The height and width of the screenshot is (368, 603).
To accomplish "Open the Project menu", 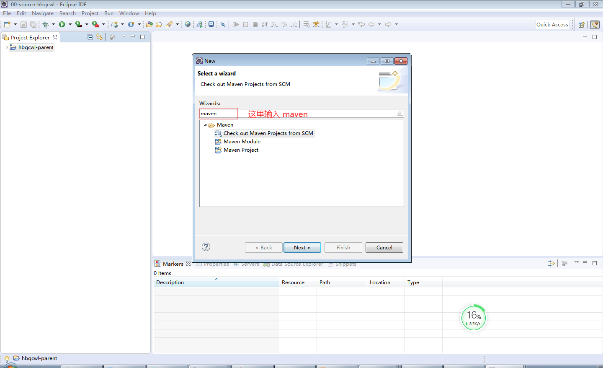I will pos(90,13).
